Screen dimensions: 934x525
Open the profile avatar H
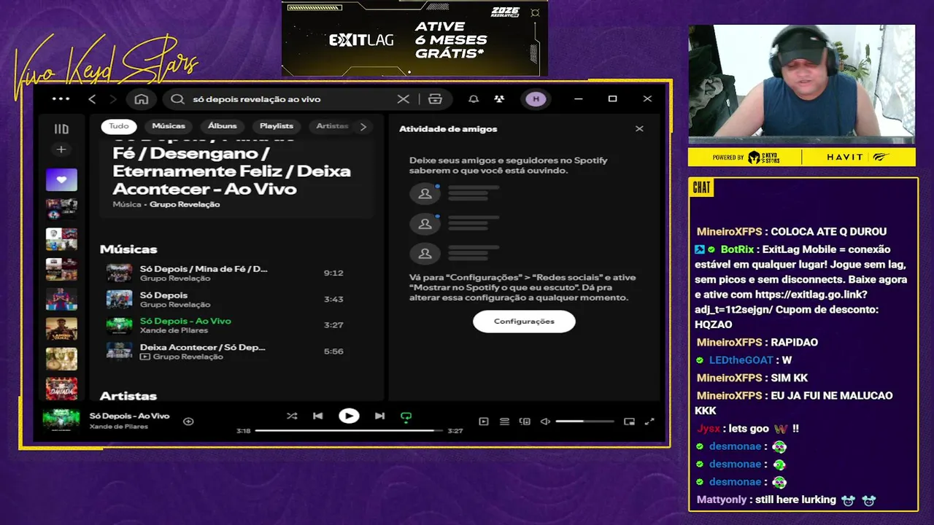536,99
